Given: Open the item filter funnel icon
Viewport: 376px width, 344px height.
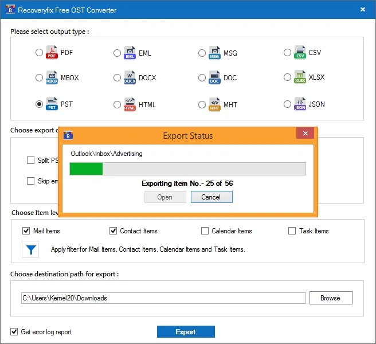Looking at the screenshot, I should tap(30, 249).
